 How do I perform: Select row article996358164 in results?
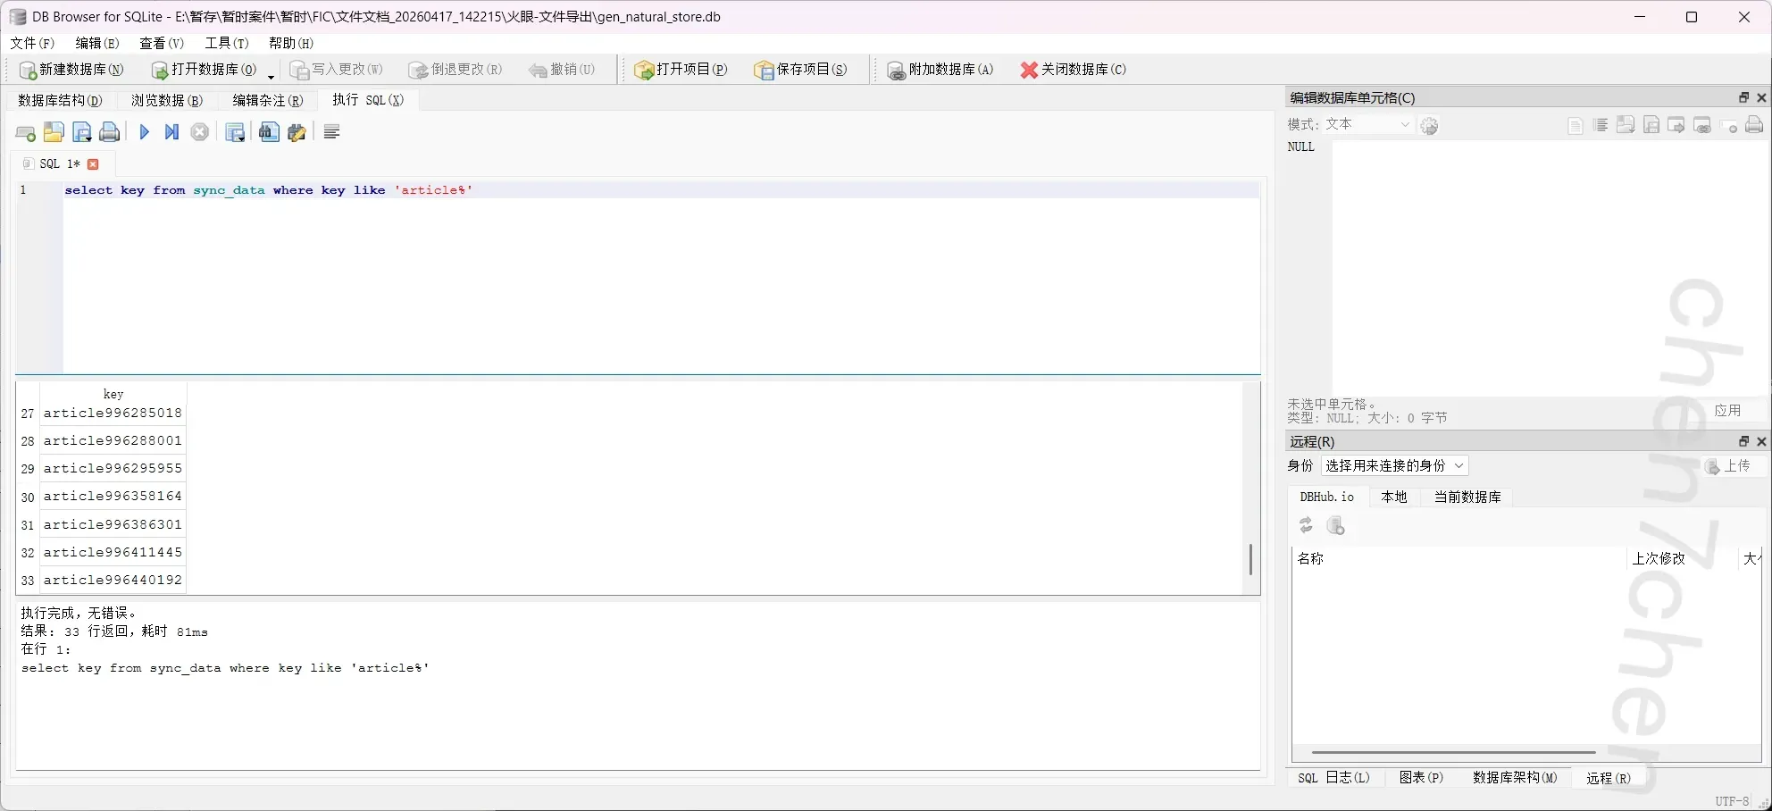(113, 497)
